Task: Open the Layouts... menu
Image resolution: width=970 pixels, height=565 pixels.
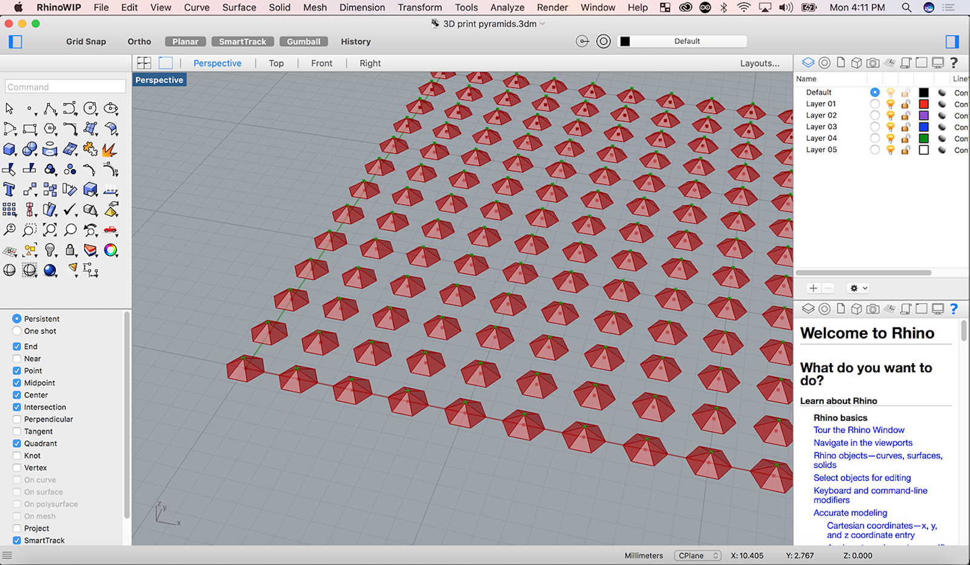Action: click(x=760, y=63)
